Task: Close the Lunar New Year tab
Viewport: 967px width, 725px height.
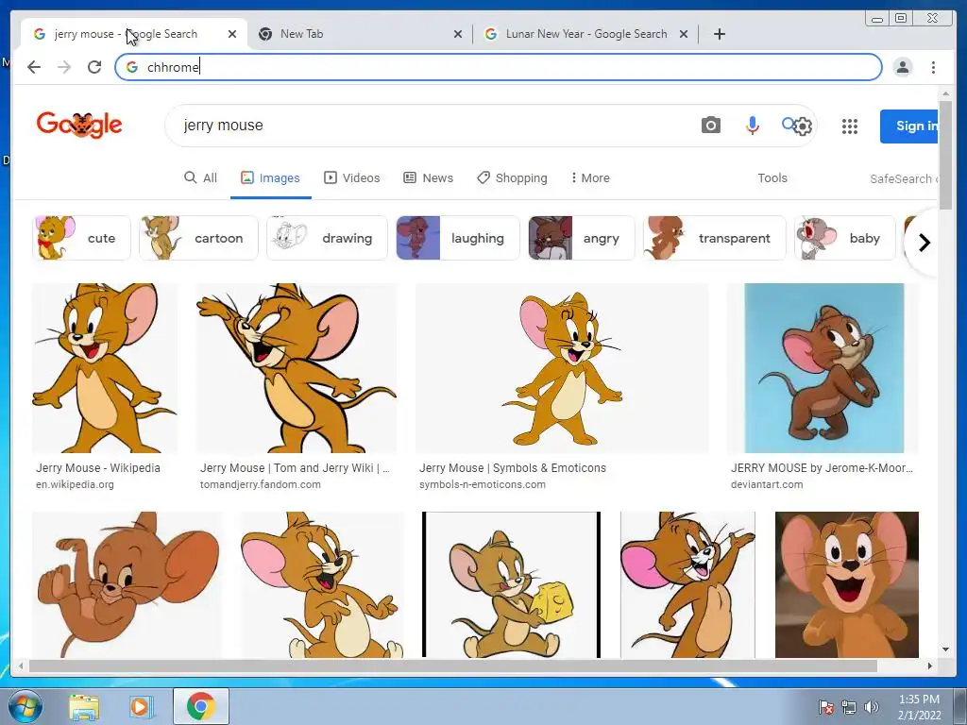Action: click(x=684, y=34)
